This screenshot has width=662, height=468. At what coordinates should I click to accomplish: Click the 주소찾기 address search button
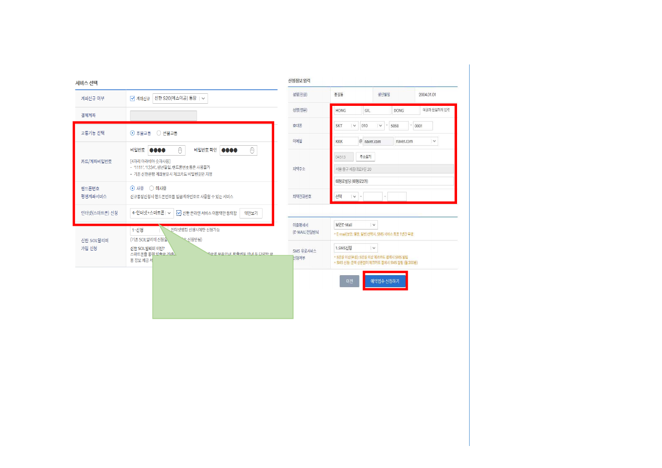click(x=365, y=157)
